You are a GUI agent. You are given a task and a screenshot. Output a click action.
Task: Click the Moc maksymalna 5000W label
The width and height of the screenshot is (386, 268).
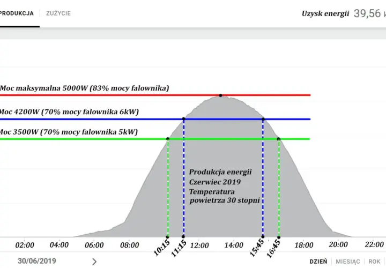85,88
